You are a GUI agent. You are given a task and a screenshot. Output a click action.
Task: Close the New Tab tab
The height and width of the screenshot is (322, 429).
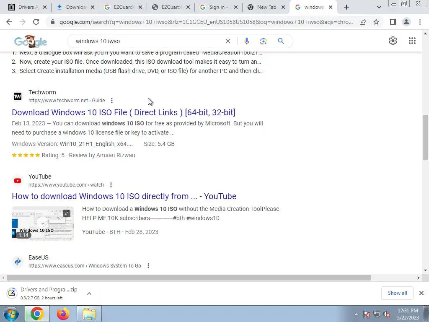tap(283, 7)
